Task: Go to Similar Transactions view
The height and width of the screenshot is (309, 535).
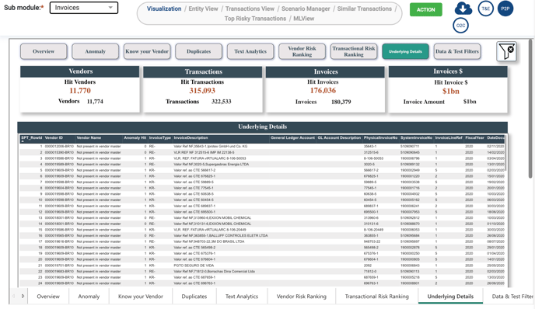Action: pyautogui.click(x=365, y=9)
